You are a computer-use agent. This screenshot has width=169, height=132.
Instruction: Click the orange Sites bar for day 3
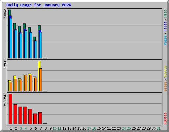click(x=21, y=85)
